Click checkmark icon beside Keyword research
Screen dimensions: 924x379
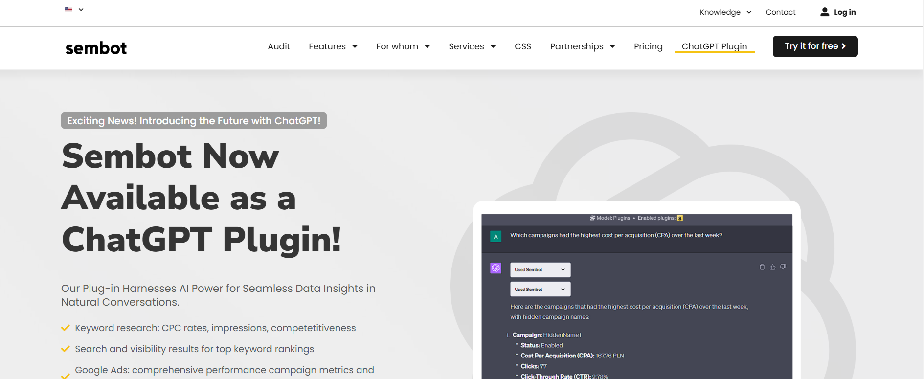65,328
